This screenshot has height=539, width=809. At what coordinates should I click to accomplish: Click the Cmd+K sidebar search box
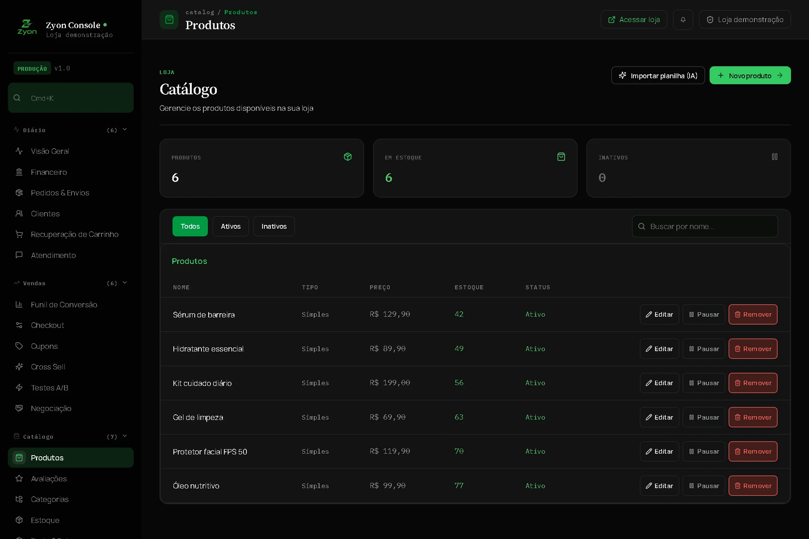(x=71, y=98)
